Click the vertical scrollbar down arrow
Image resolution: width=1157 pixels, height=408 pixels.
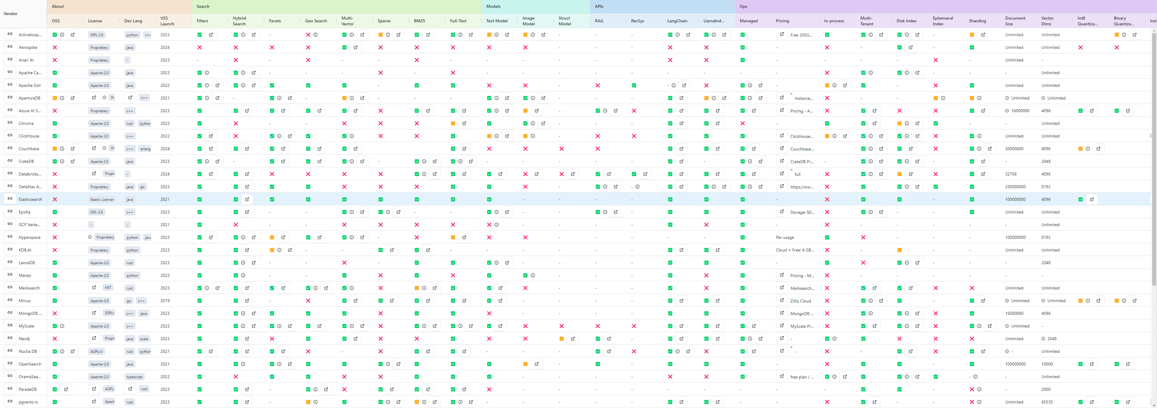[1154, 405]
